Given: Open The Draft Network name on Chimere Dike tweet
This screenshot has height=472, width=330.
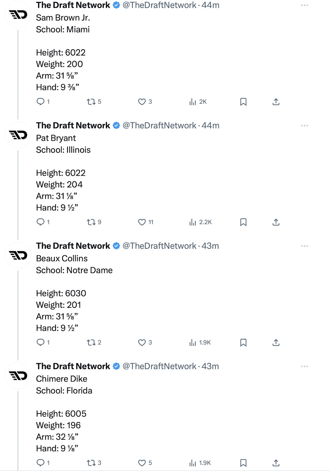Looking at the screenshot, I should [73, 367].
